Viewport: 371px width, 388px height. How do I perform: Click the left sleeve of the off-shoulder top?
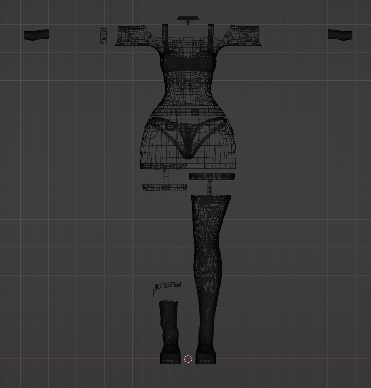(x=132, y=35)
